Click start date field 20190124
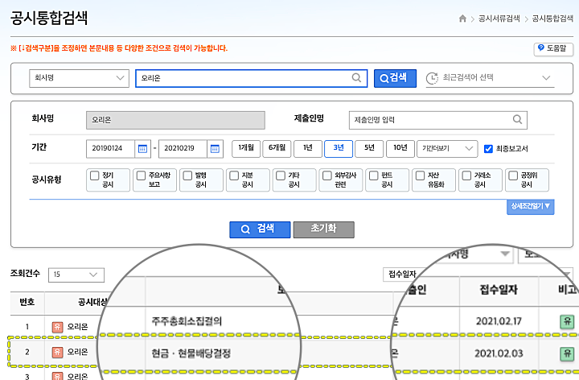The image size is (579, 380). (110, 149)
